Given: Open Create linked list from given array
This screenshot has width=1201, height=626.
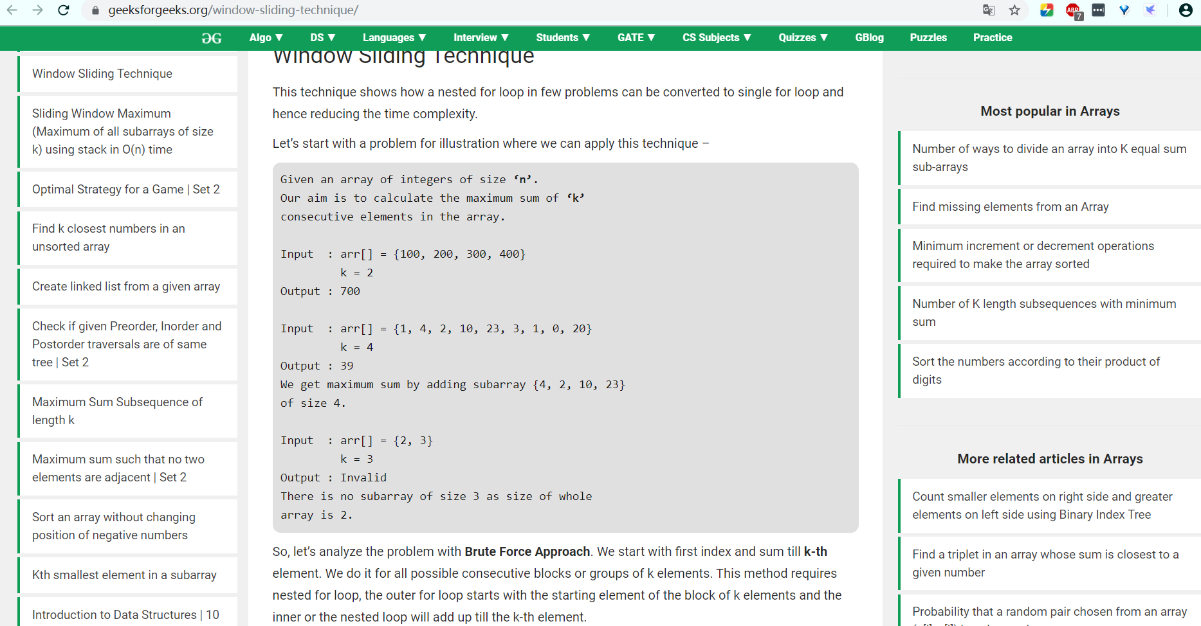Looking at the screenshot, I should tap(126, 287).
